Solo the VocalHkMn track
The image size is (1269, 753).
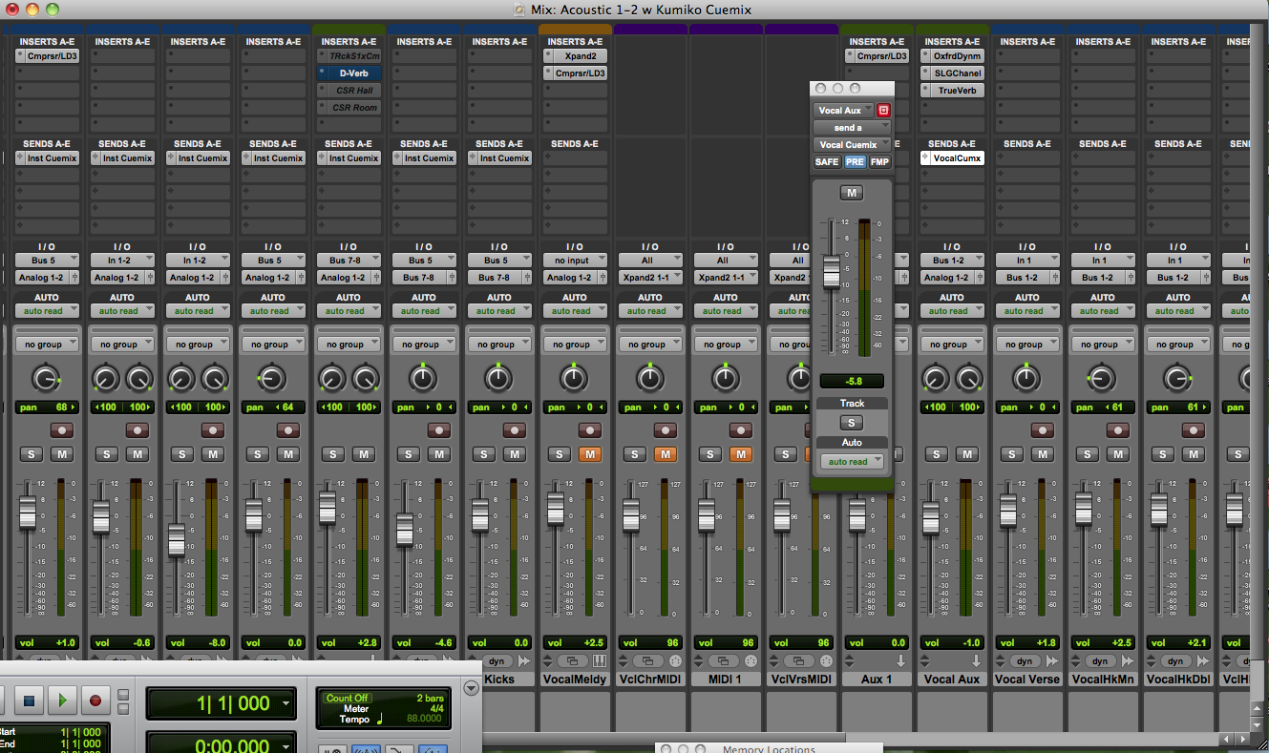pyautogui.click(x=1089, y=454)
